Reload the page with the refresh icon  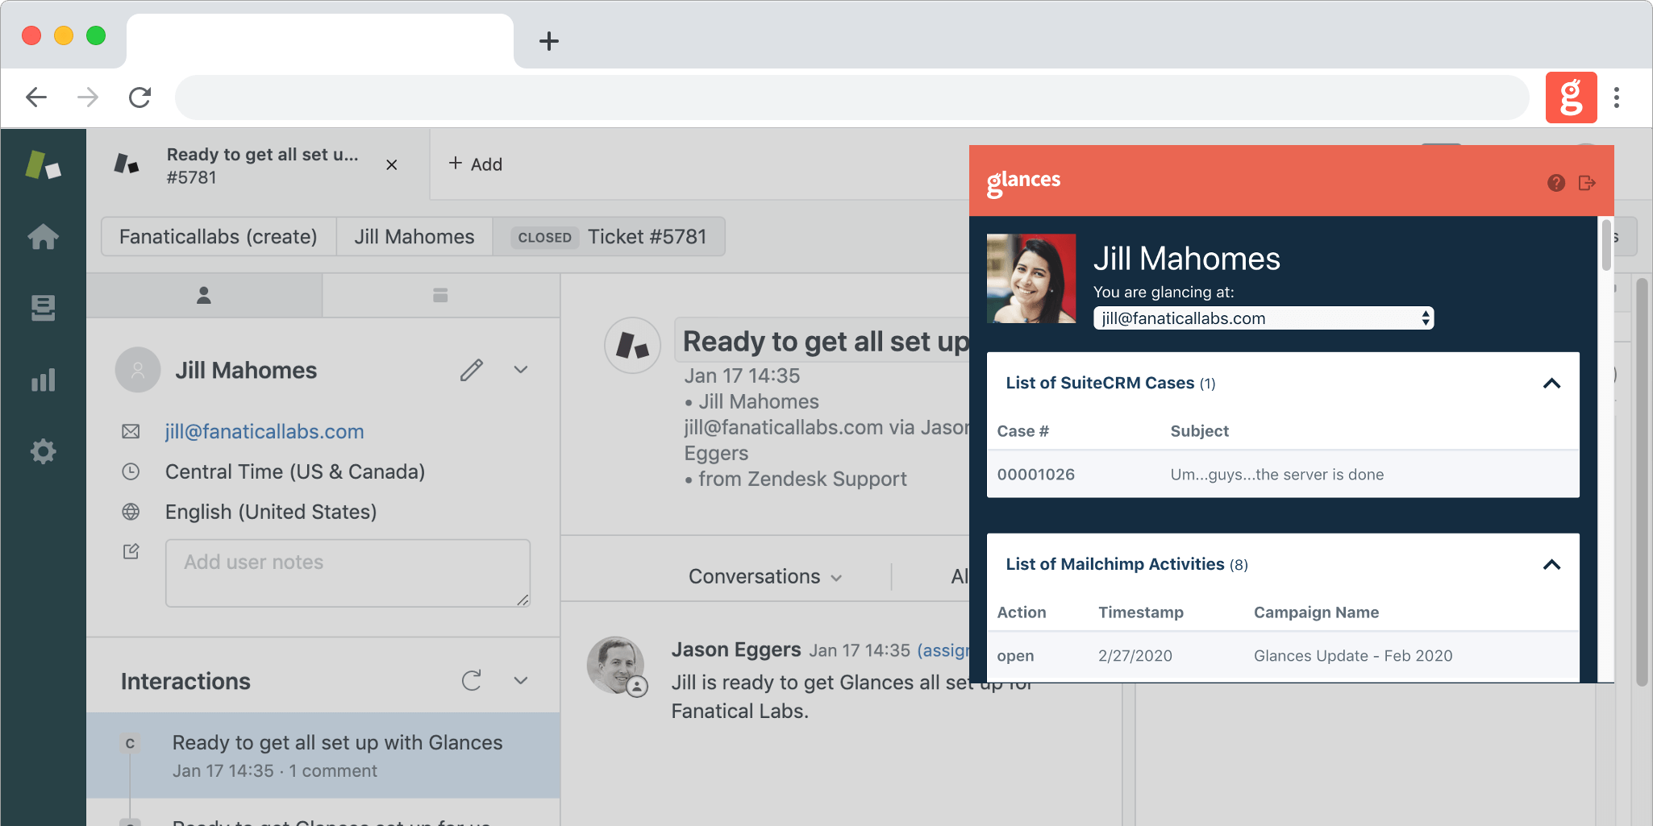click(139, 98)
